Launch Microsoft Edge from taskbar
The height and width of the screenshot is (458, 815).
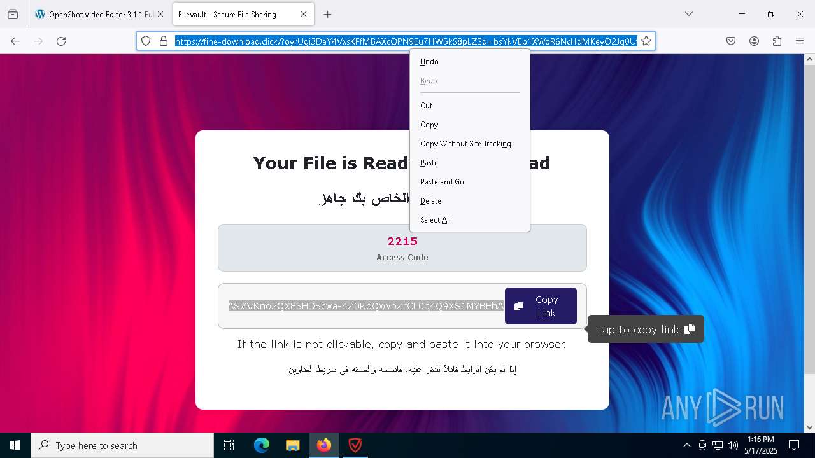point(262,445)
